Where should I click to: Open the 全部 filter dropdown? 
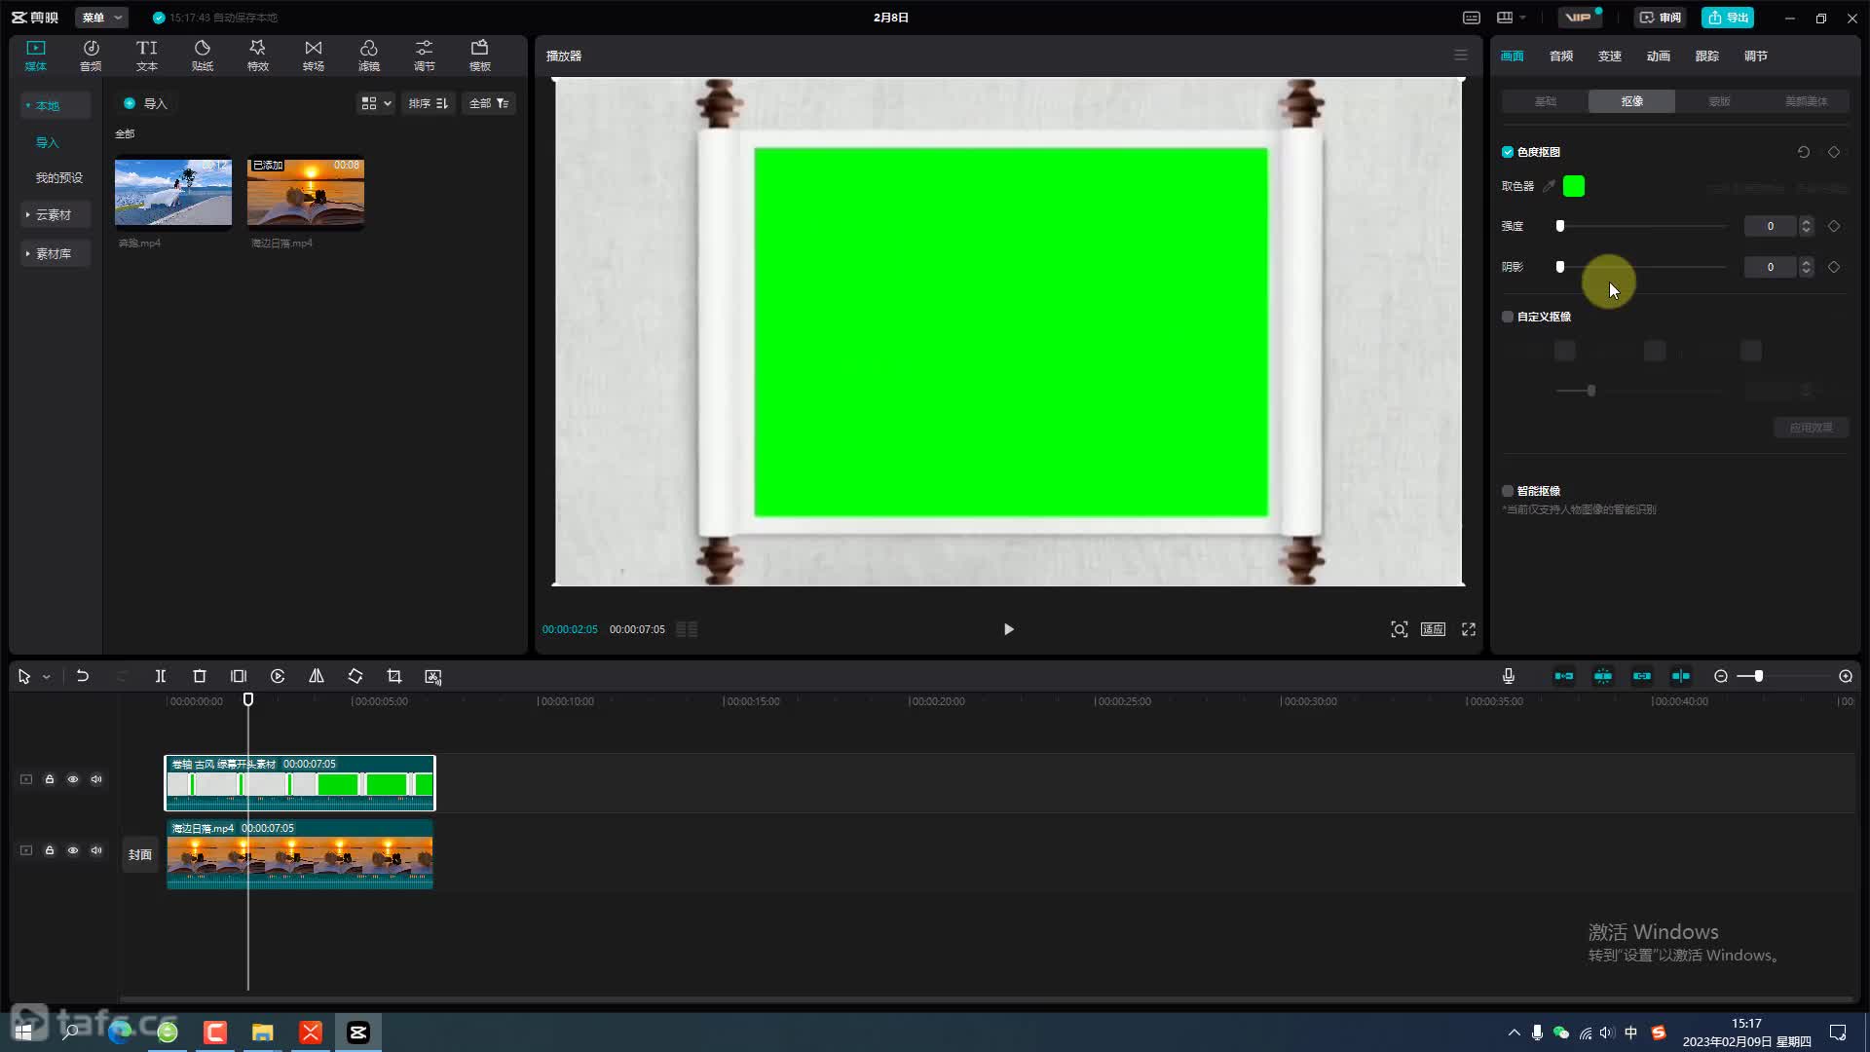pos(490,103)
